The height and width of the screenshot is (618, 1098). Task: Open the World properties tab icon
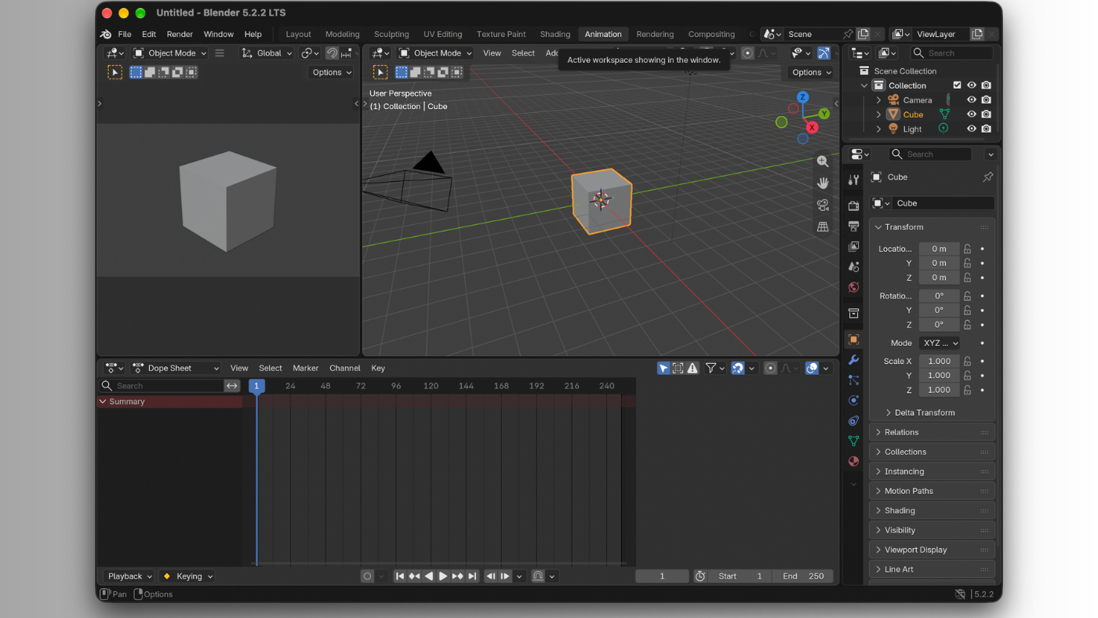[x=853, y=287]
